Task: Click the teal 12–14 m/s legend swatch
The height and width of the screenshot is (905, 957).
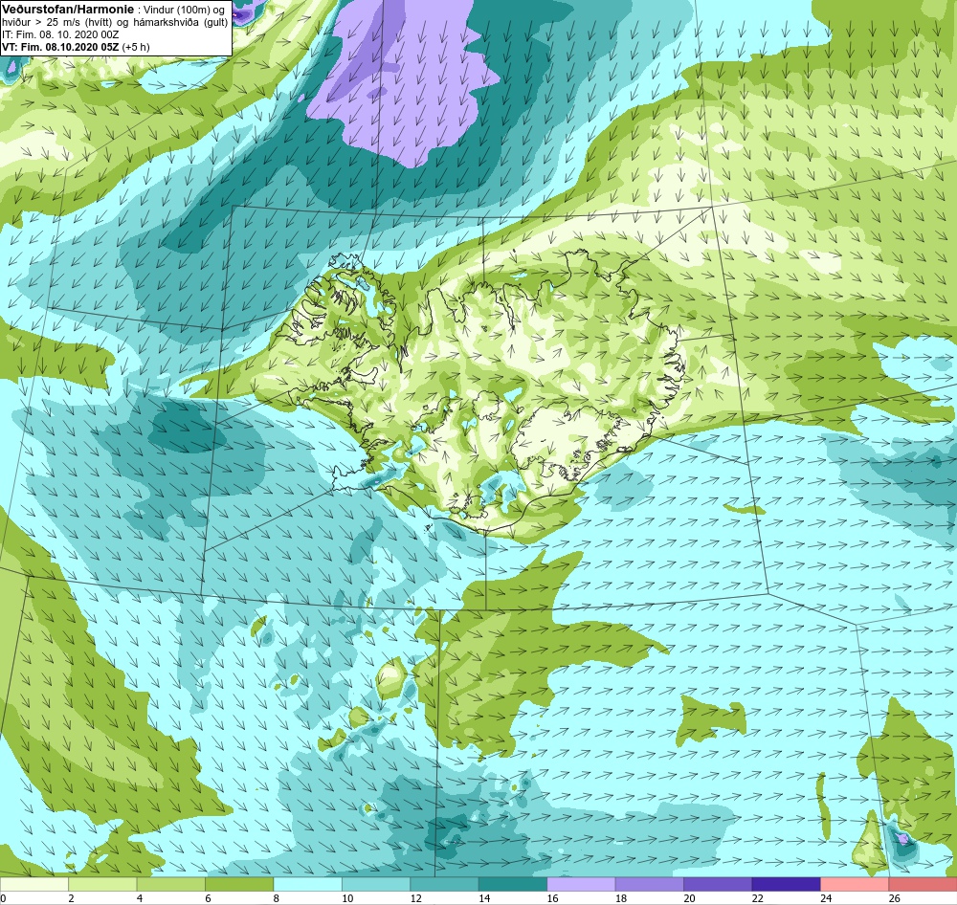Action: 444,884
